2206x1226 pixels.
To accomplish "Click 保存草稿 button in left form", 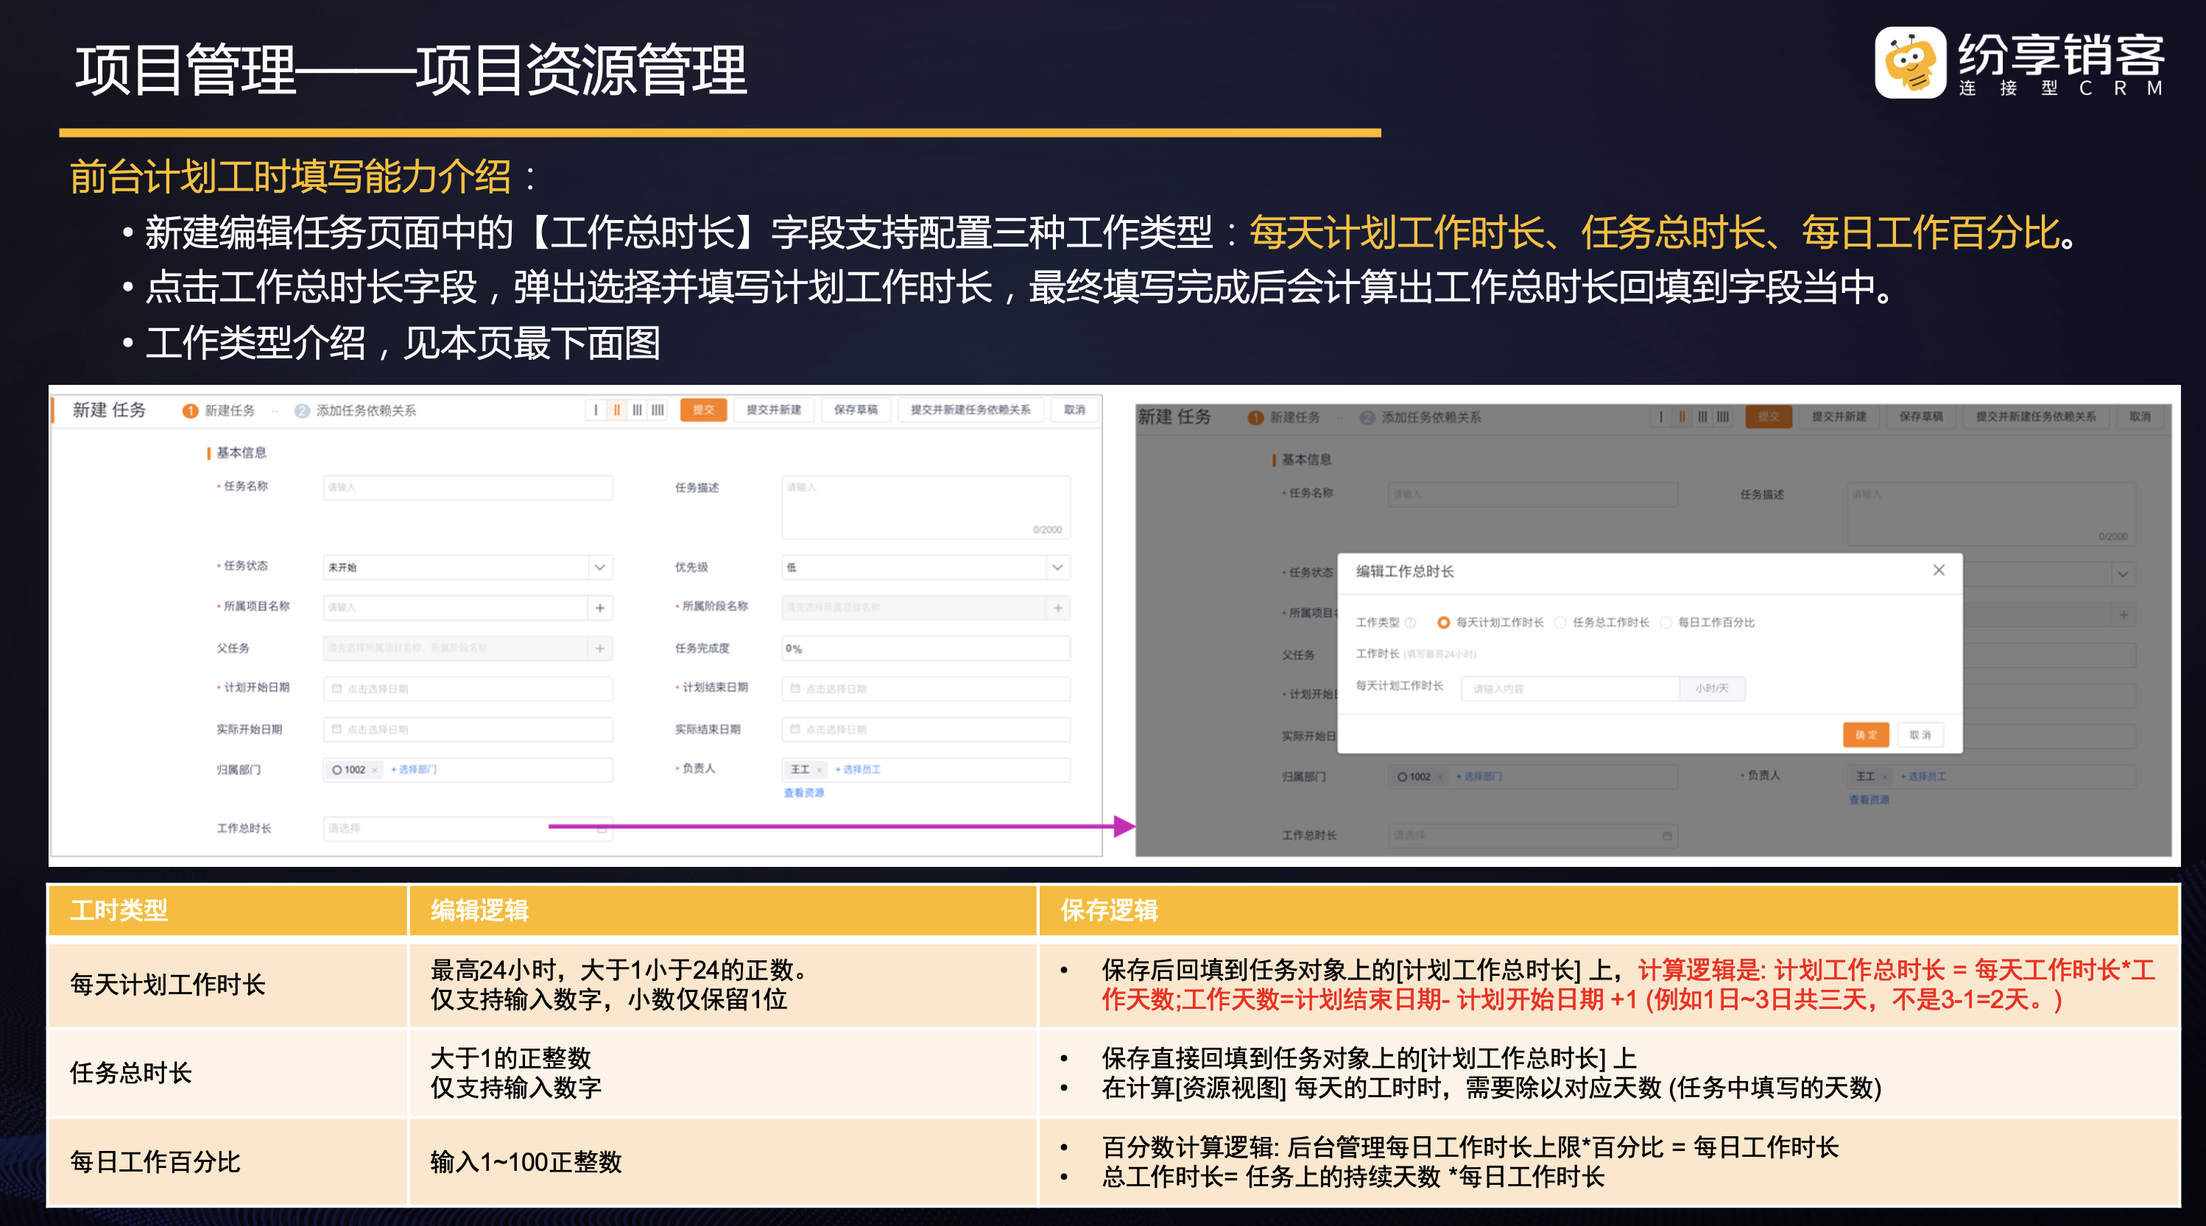I will (x=855, y=410).
